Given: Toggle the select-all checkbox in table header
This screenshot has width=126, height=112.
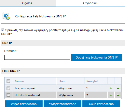Looking at the screenshot, I should coord(8,81).
